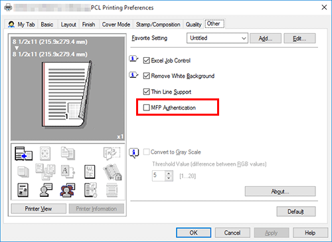Click the watermark page icon with W
The image size is (332, 242).
pos(90,172)
